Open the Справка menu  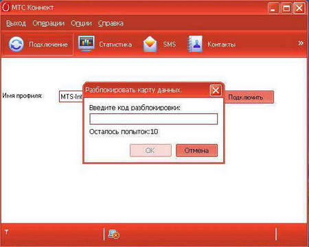(111, 23)
